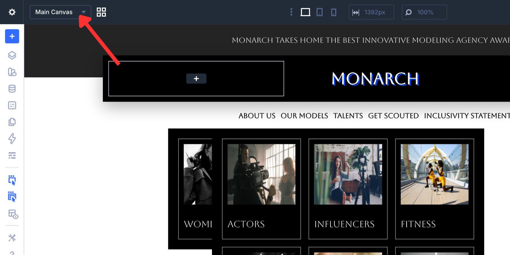The height and width of the screenshot is (255, 510).
Task: Select the Actors card image
Action: click(x=262, y=174)
